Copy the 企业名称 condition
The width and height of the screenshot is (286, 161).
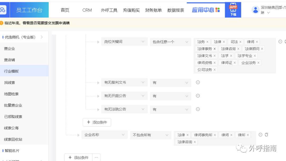coord(266,135)
